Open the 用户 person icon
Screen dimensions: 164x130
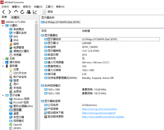click(11, 84)
